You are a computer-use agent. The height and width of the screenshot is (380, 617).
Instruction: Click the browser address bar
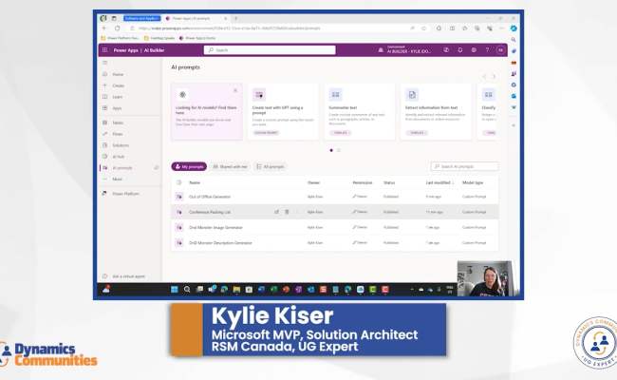(271, 28)
